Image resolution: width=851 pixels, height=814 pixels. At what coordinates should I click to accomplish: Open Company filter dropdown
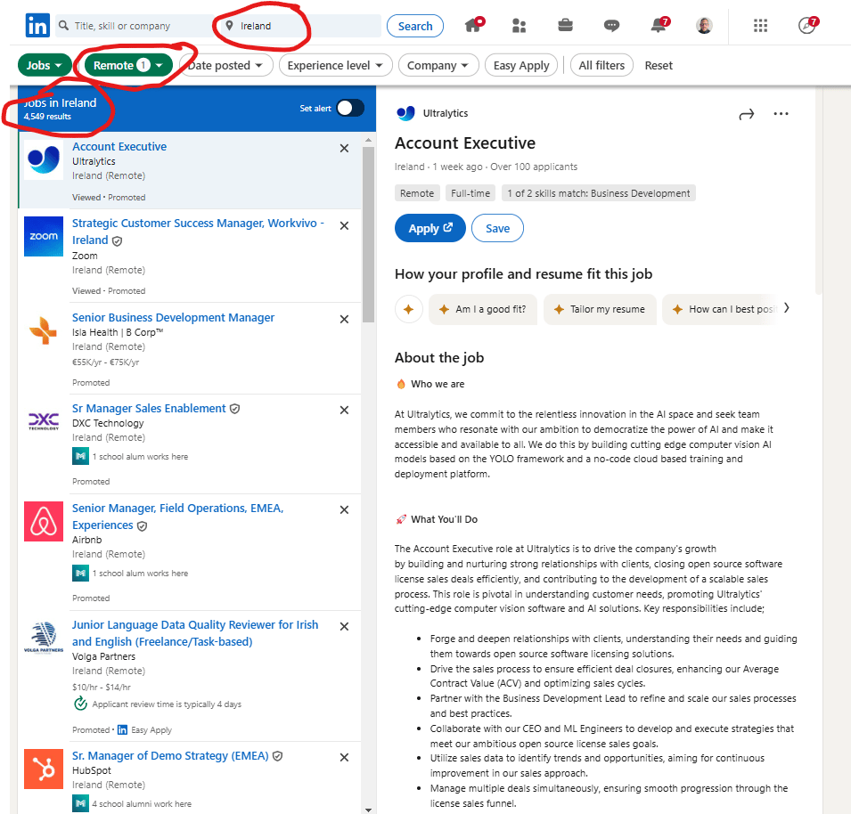point(438,66)
